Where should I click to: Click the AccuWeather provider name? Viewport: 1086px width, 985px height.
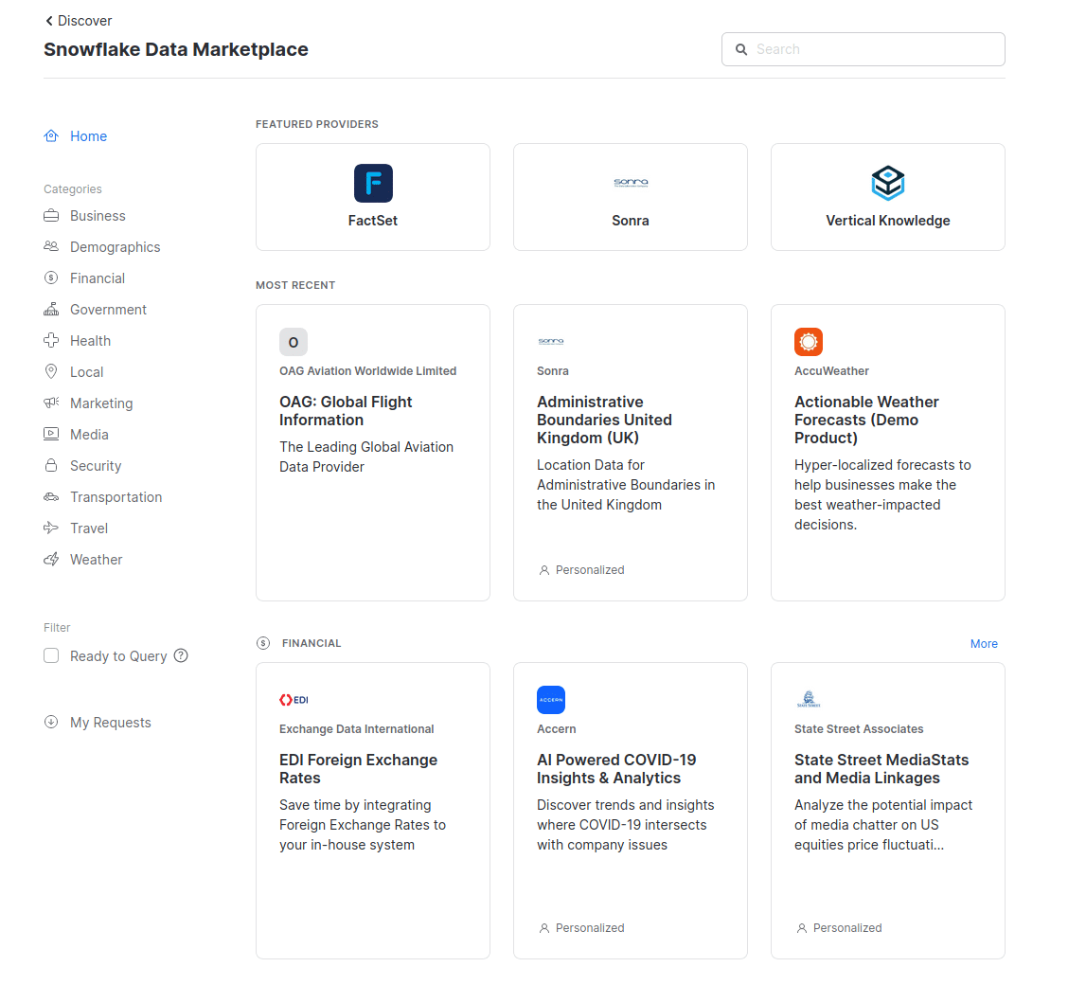[x=832, y=370]
